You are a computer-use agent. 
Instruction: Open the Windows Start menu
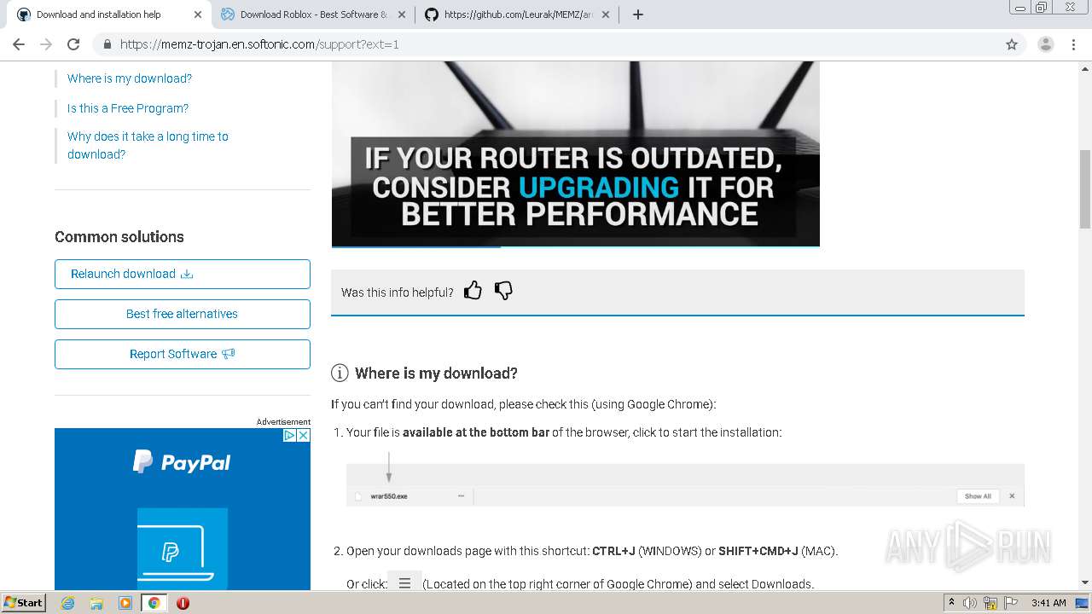[23, 602]
